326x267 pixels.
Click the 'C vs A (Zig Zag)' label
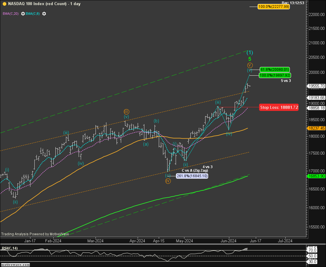pyautogui.click(x=195, y=171)
